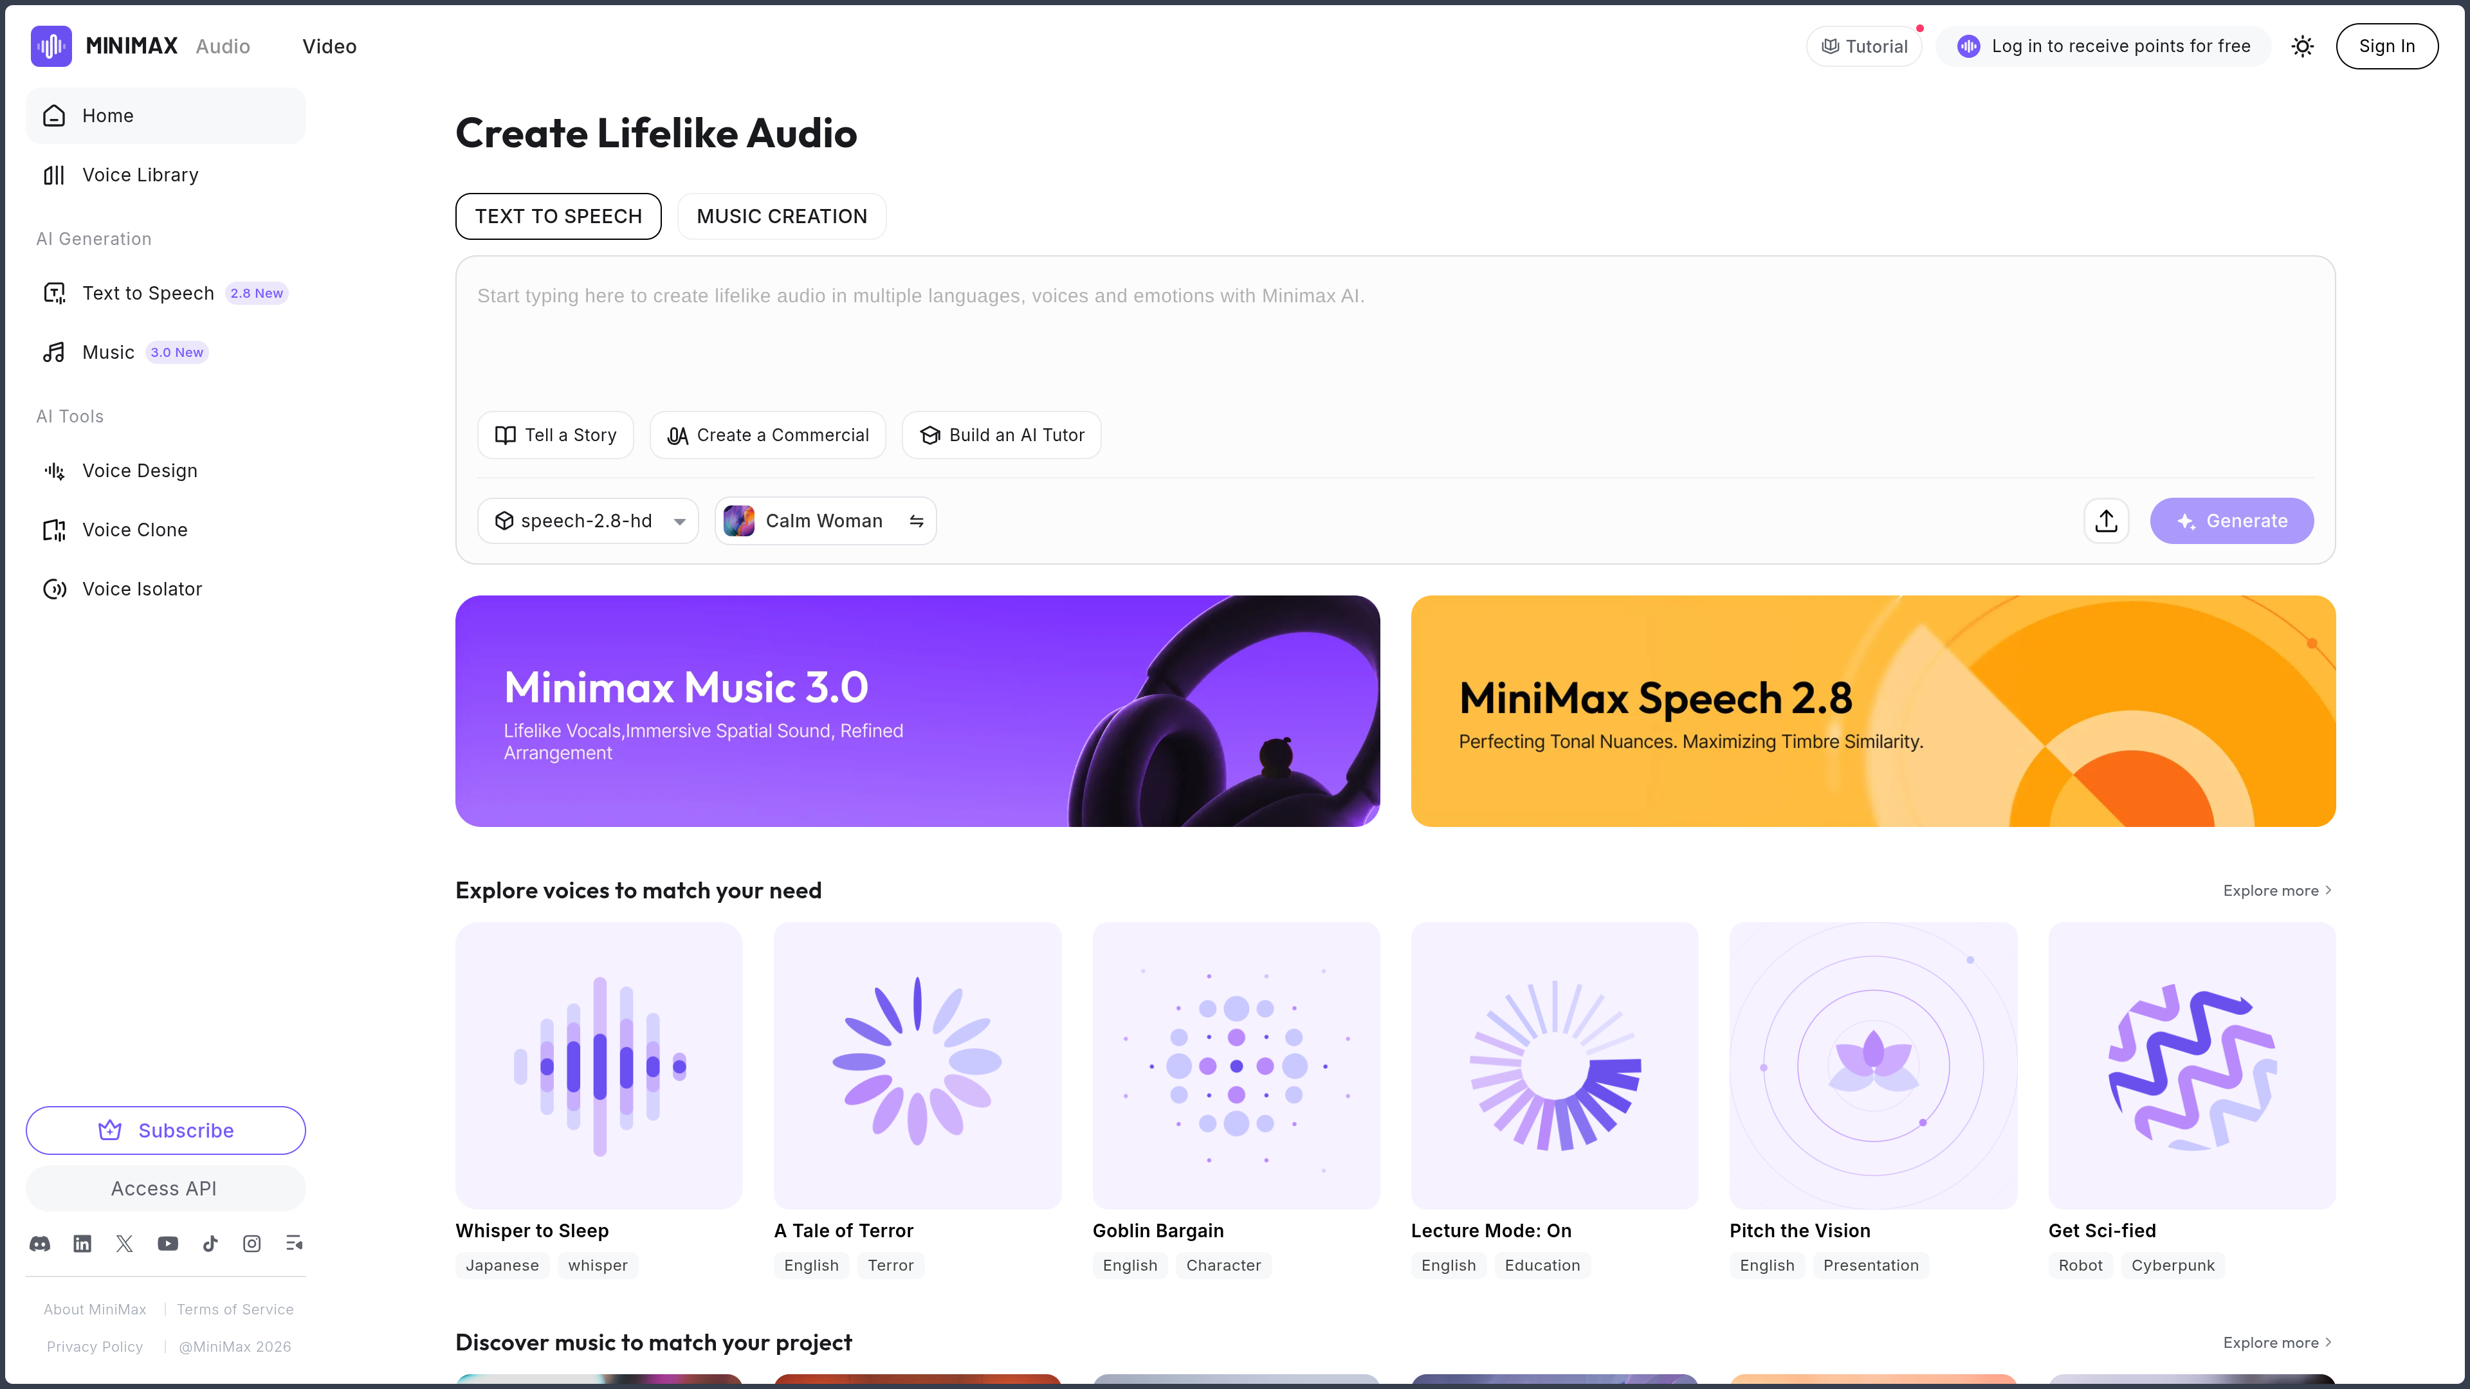Click the Subscribe button
This screenshot has height=1389, width=2470.
coord(166,1130)
